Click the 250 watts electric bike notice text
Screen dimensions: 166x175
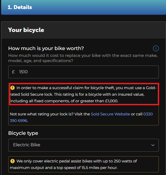click(73, 164)
